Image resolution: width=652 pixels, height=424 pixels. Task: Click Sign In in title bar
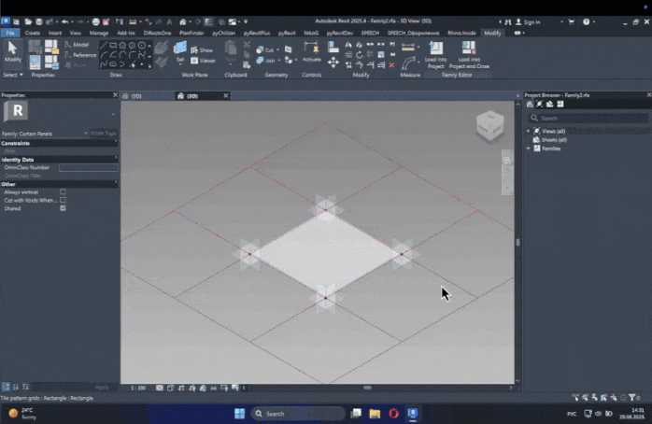click(x=532, y=21)
